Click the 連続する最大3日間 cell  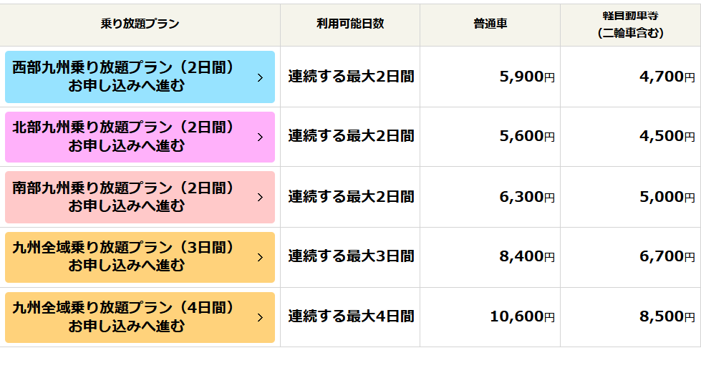(x=351, y=256)
